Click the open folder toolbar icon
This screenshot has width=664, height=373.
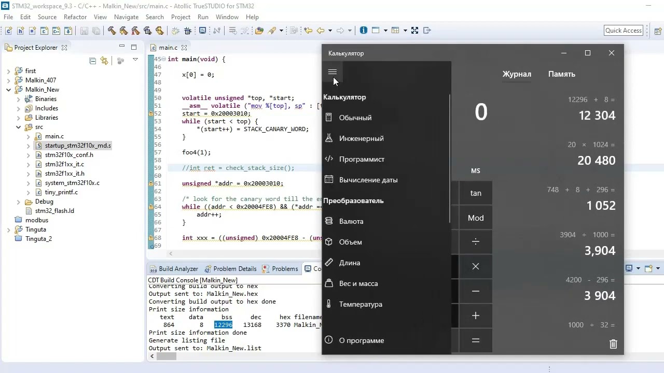[259, 31]
